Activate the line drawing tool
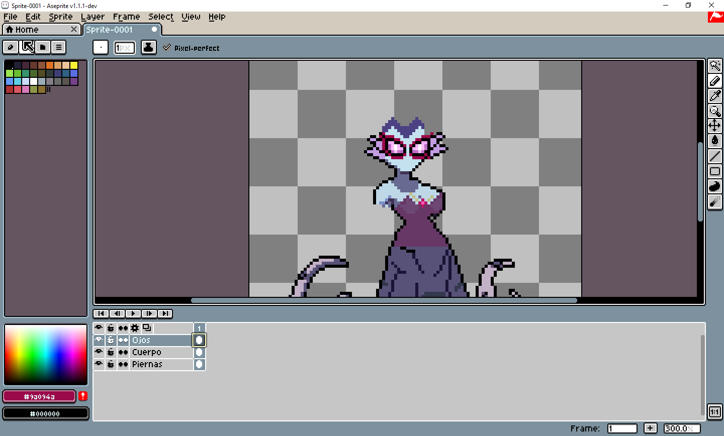The image size is (724, 436). point(714,156)
